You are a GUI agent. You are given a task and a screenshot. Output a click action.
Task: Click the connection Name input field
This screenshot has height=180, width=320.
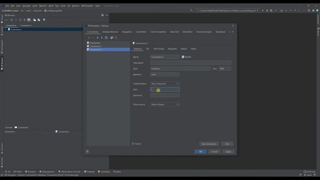pyautogui.click(x=165, y=57)
